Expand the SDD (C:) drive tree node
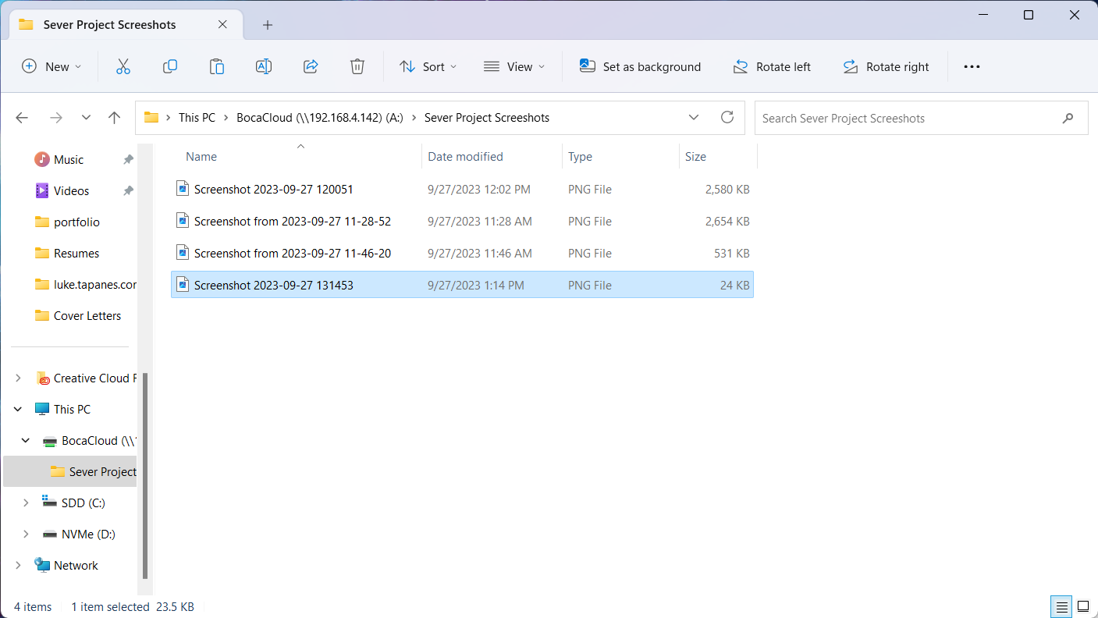 (x=26, y=503)
